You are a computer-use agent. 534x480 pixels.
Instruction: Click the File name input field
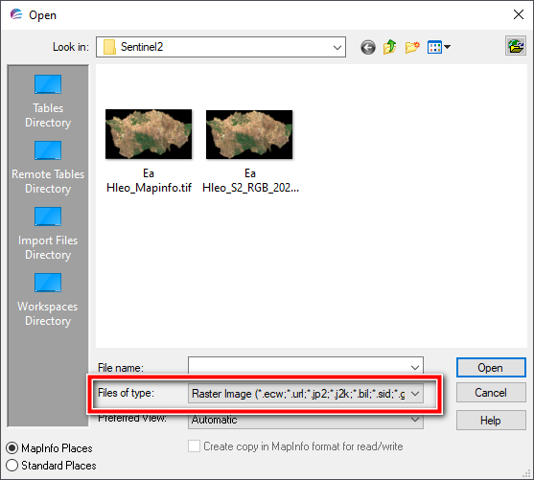[306, 367]
